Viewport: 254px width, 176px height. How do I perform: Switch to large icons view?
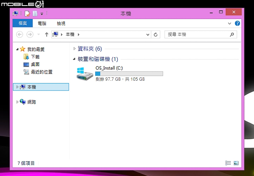236,163
